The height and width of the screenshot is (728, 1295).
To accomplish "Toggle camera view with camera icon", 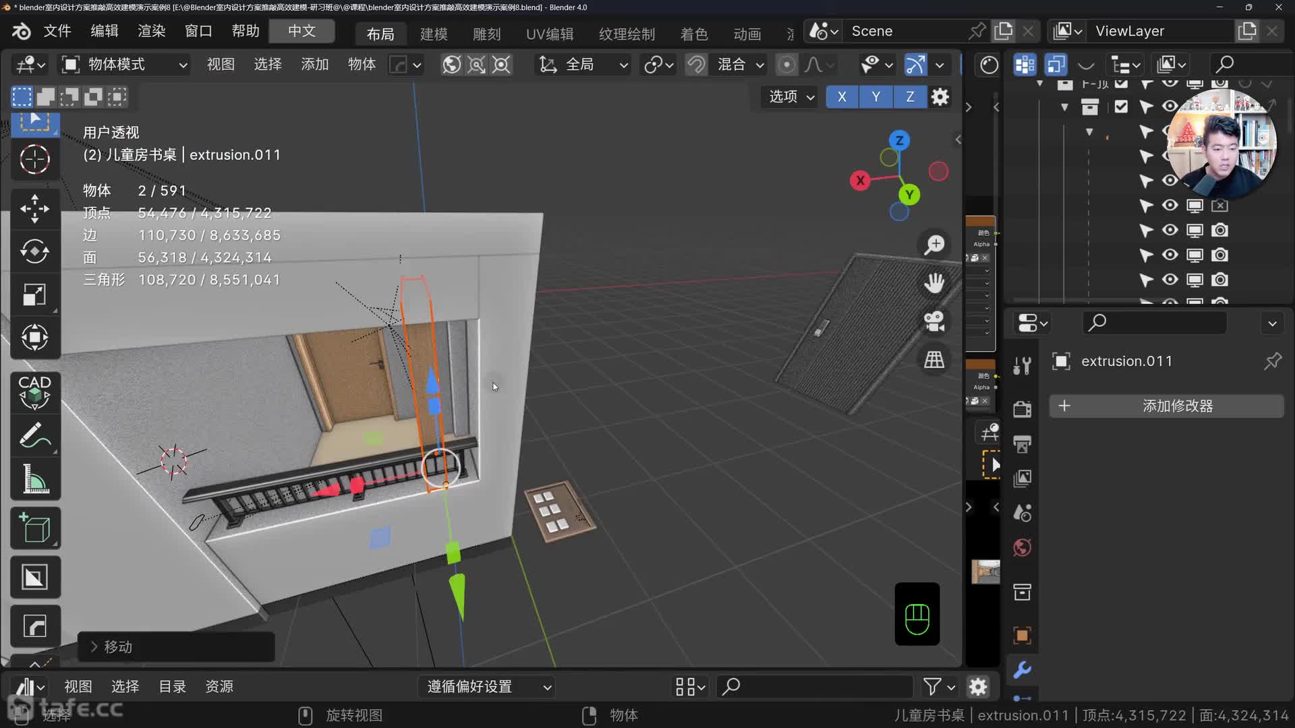I will pos(934,322).
